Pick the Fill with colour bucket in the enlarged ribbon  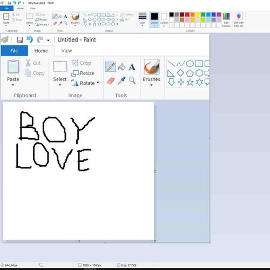(122, 67)
